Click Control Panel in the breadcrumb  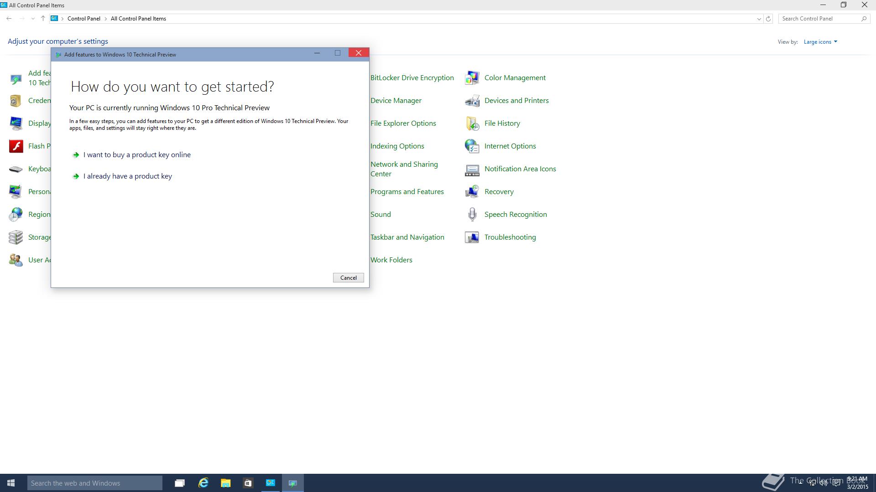tap(84, 19)
